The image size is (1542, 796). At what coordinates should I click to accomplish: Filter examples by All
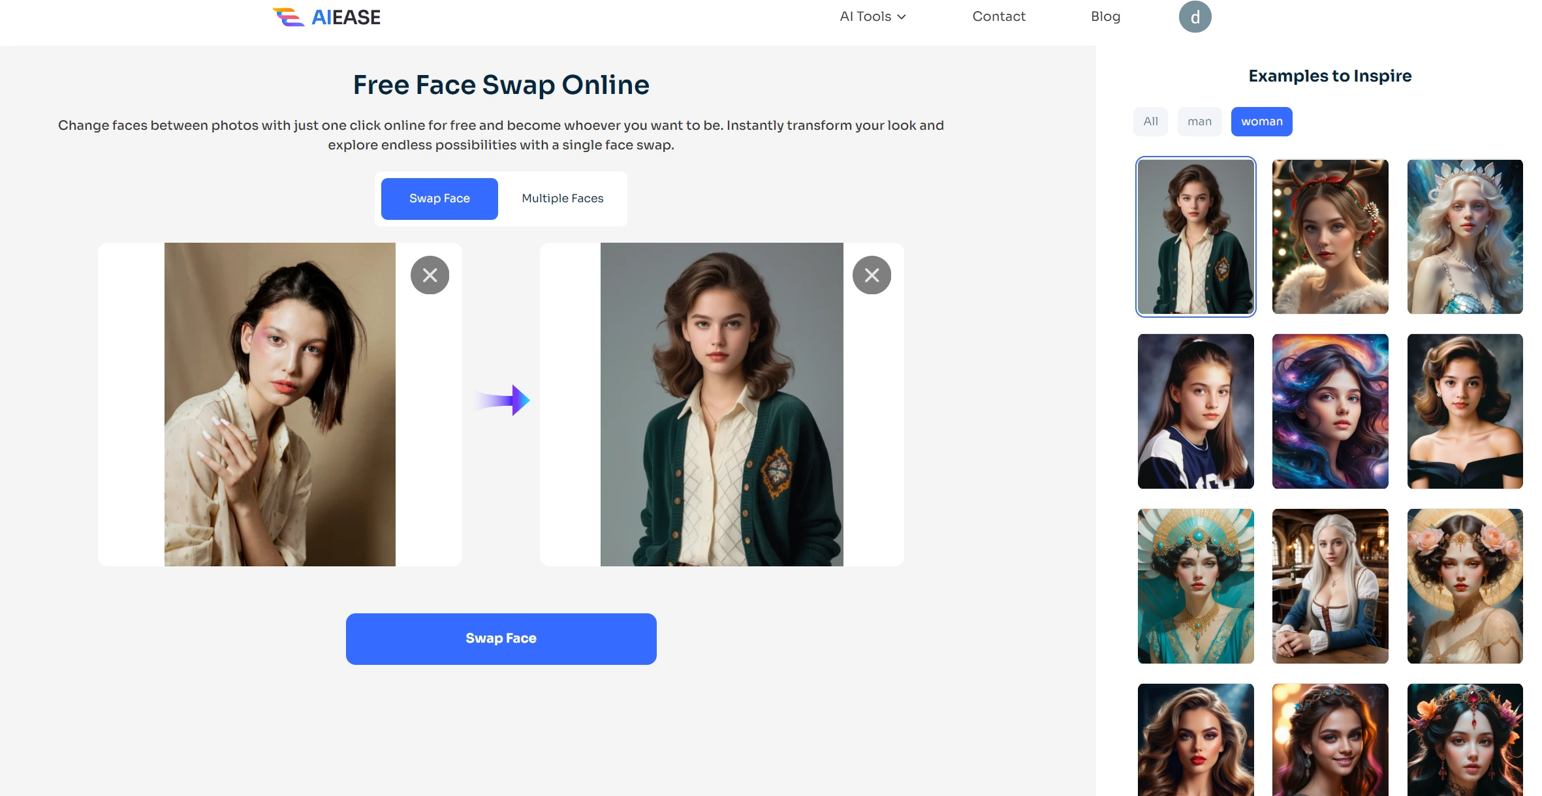(1150, 121)
